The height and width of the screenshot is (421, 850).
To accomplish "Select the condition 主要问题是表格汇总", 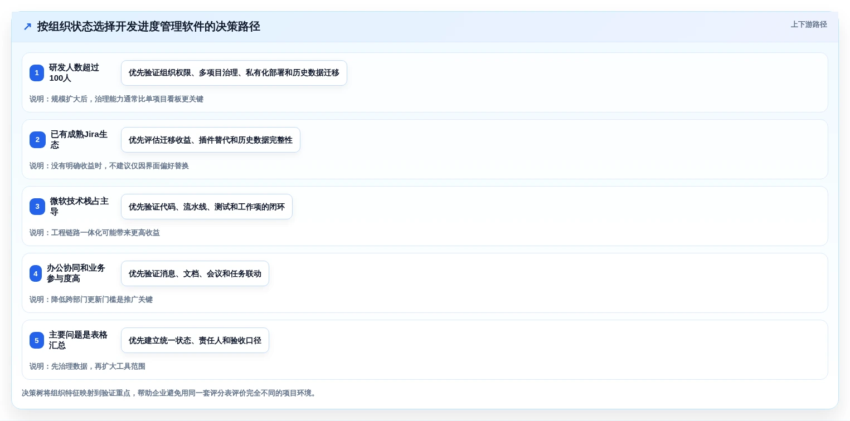I will click(x=78, y=340).
